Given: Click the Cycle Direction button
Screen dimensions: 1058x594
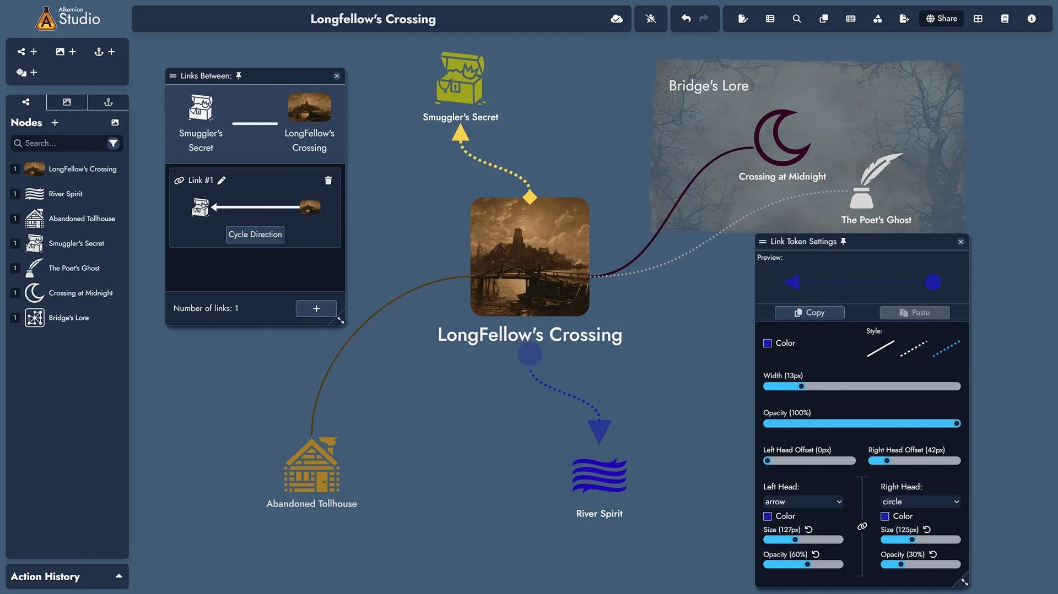Looking at the screenshot, I should click(255, 234).
